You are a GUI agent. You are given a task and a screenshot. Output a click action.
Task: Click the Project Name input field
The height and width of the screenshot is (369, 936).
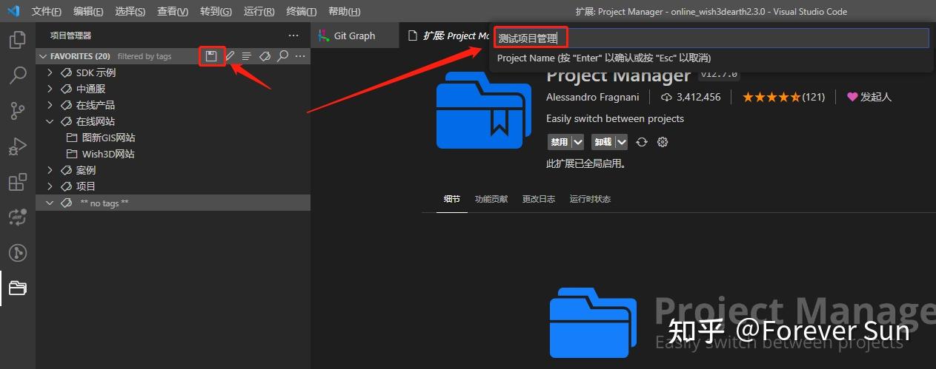coord(711,38)
